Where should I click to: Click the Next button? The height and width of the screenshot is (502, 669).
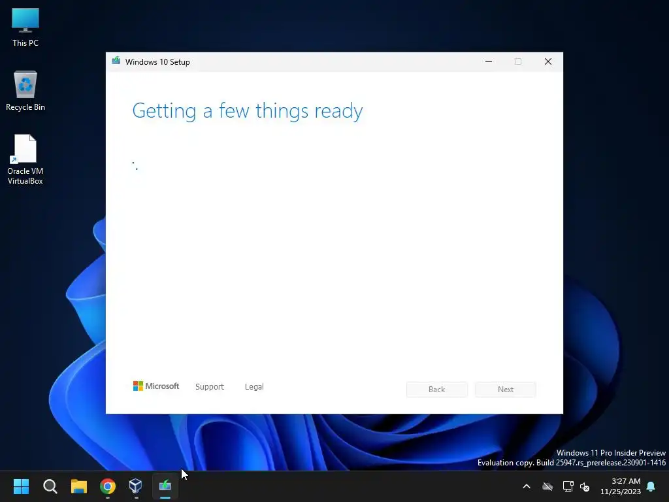pyautogui.click(x=506, y=390)
